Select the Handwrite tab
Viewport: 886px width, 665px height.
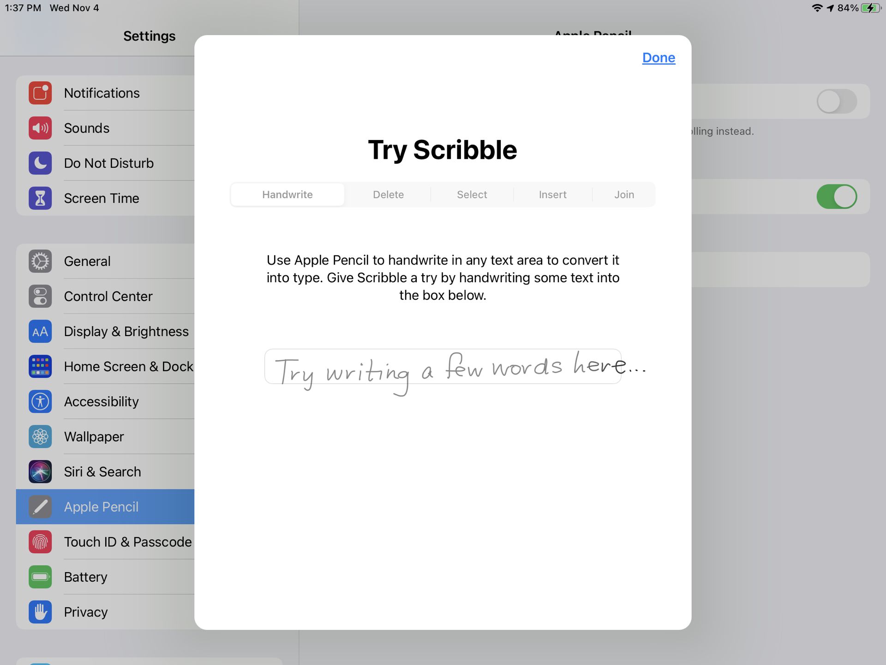[x=287, y=194]
